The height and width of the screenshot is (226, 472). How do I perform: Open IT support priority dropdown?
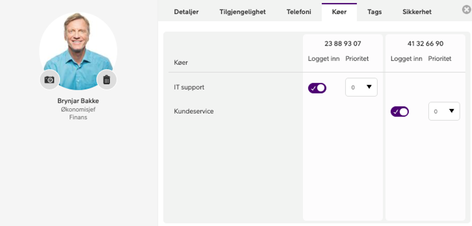(361, 87)
